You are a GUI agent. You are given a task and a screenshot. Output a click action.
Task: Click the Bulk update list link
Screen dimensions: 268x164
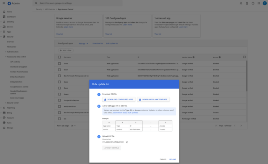[112, 43]
